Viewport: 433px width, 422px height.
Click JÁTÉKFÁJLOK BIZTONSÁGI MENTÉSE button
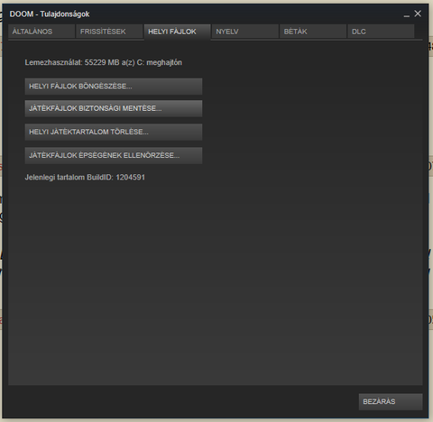click(114, 108)
